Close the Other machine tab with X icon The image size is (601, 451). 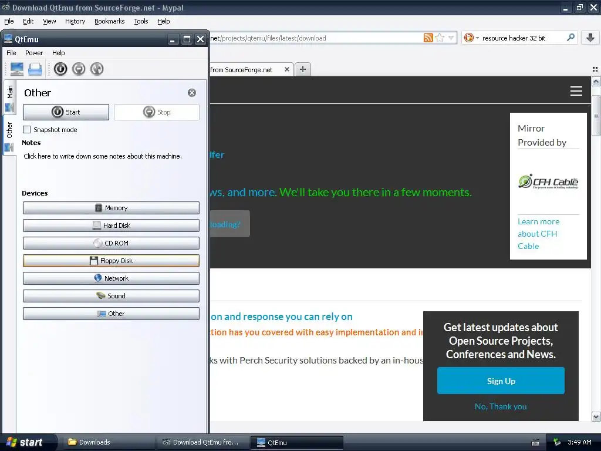coord(192,92)
